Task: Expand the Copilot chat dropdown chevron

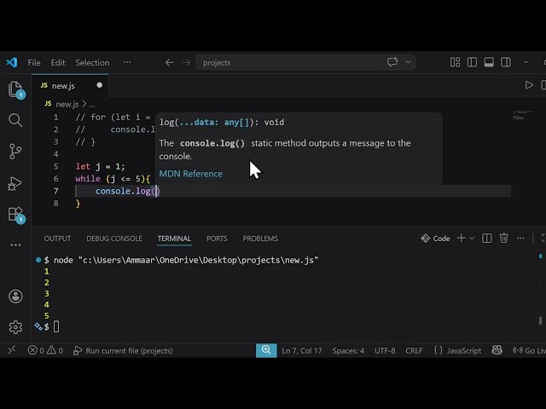Action: tap(408, 62)
